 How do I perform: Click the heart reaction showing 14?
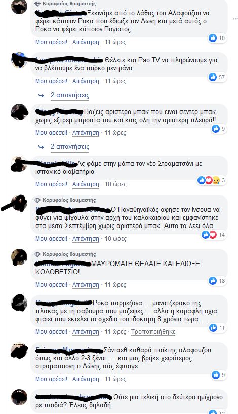213,235
